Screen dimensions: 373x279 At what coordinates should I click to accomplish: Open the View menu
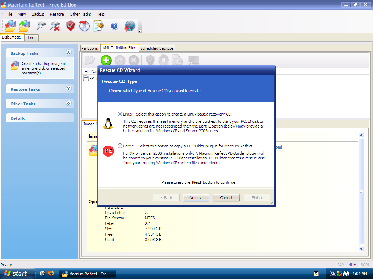click(22, 14)
